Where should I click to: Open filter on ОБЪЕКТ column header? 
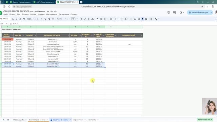35,36
